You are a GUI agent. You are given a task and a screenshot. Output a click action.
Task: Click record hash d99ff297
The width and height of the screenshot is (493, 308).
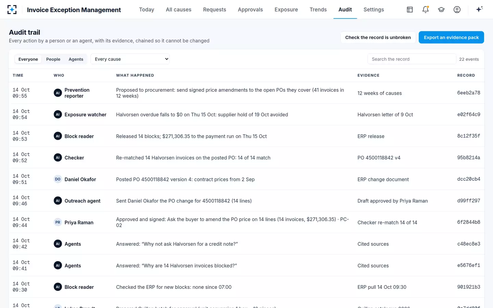tap(469, 201)
